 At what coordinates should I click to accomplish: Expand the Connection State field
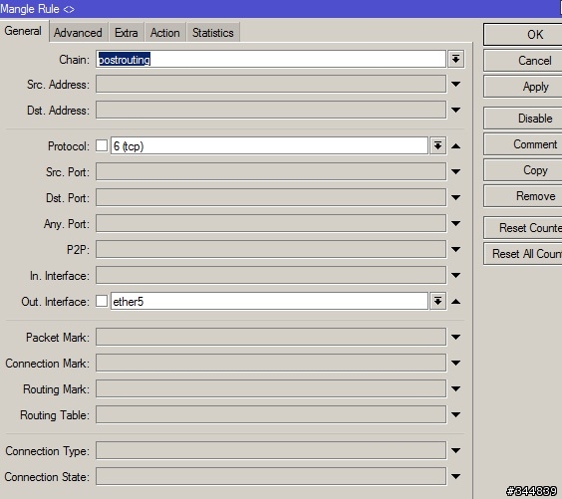(455, 476)
